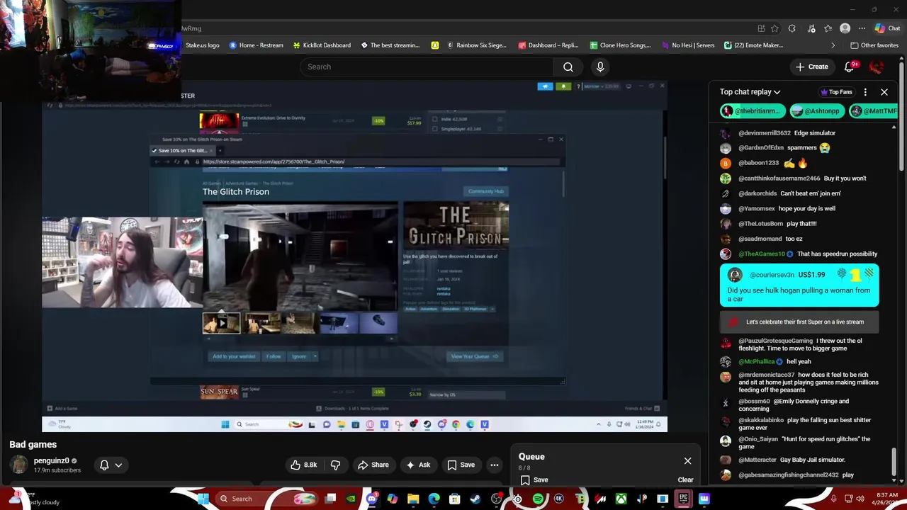Image resolution: width=907 pixels, height=510 pixels.
Task: Open Spotify from the taskbar
Action: pos(538,499)
